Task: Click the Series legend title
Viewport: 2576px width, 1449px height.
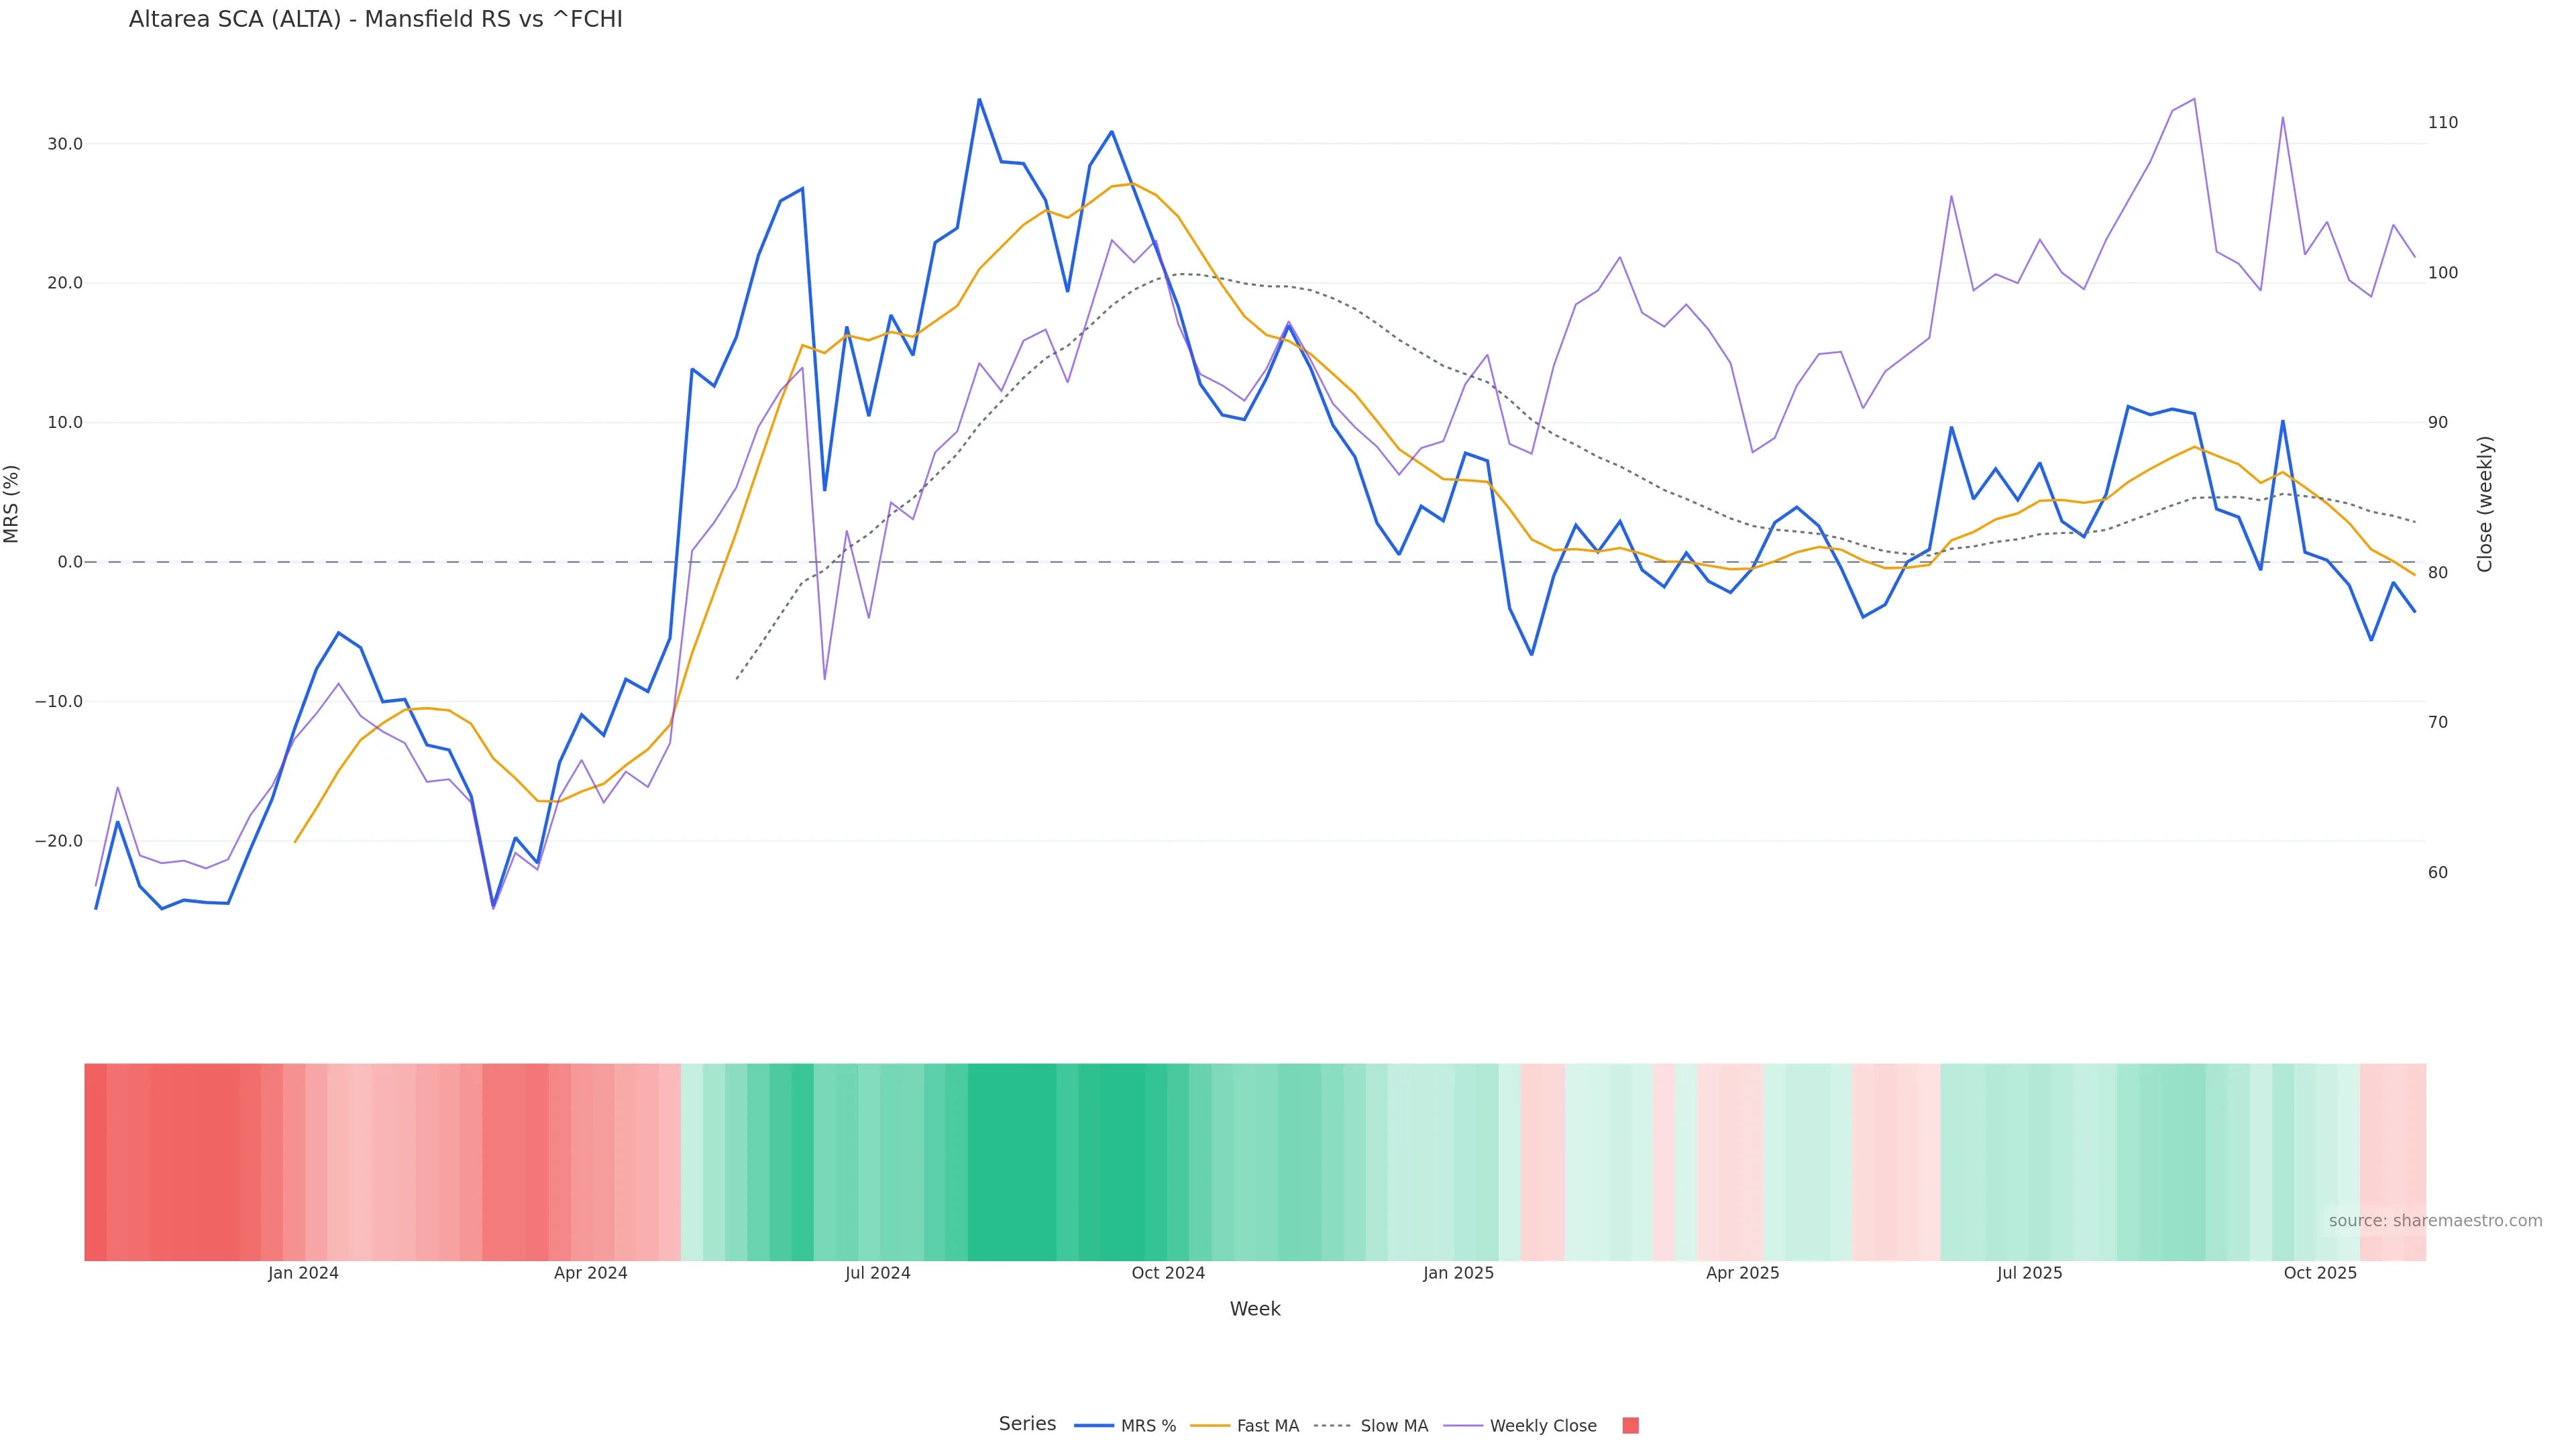Action: [1027, 1424]
